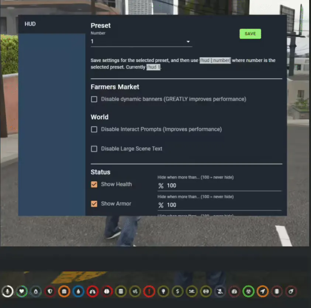
Task: Open the Preset Number dropdown
Action: point(141,41)
